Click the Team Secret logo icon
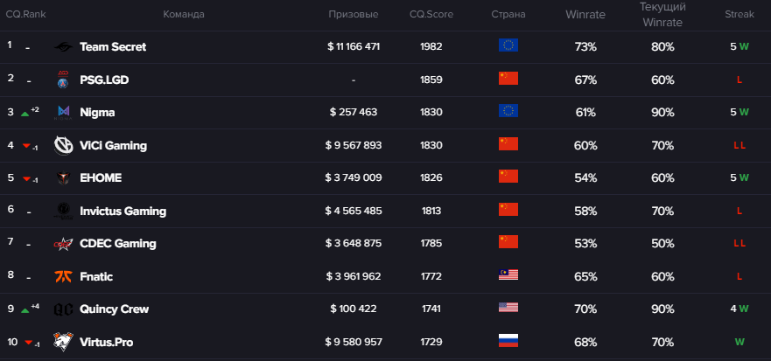Screen dimensions: 771x361 coord(64,47)
